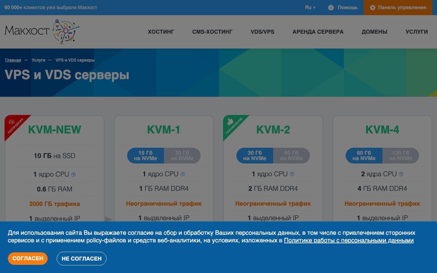
Task: Click the KVM-1 plan title
Action: [x=164, y=130]
